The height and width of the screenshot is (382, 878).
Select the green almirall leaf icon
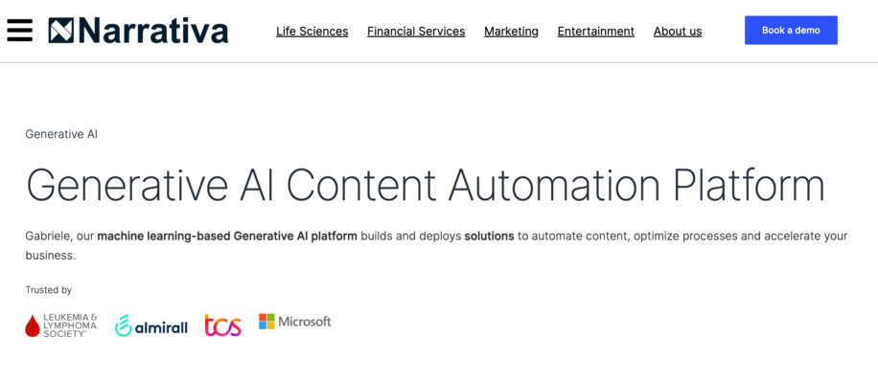(124, 326)
